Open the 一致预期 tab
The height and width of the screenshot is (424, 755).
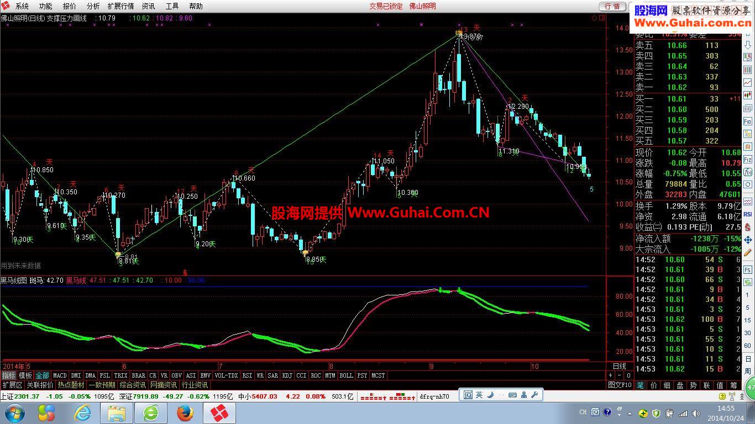tap(101, 385)
